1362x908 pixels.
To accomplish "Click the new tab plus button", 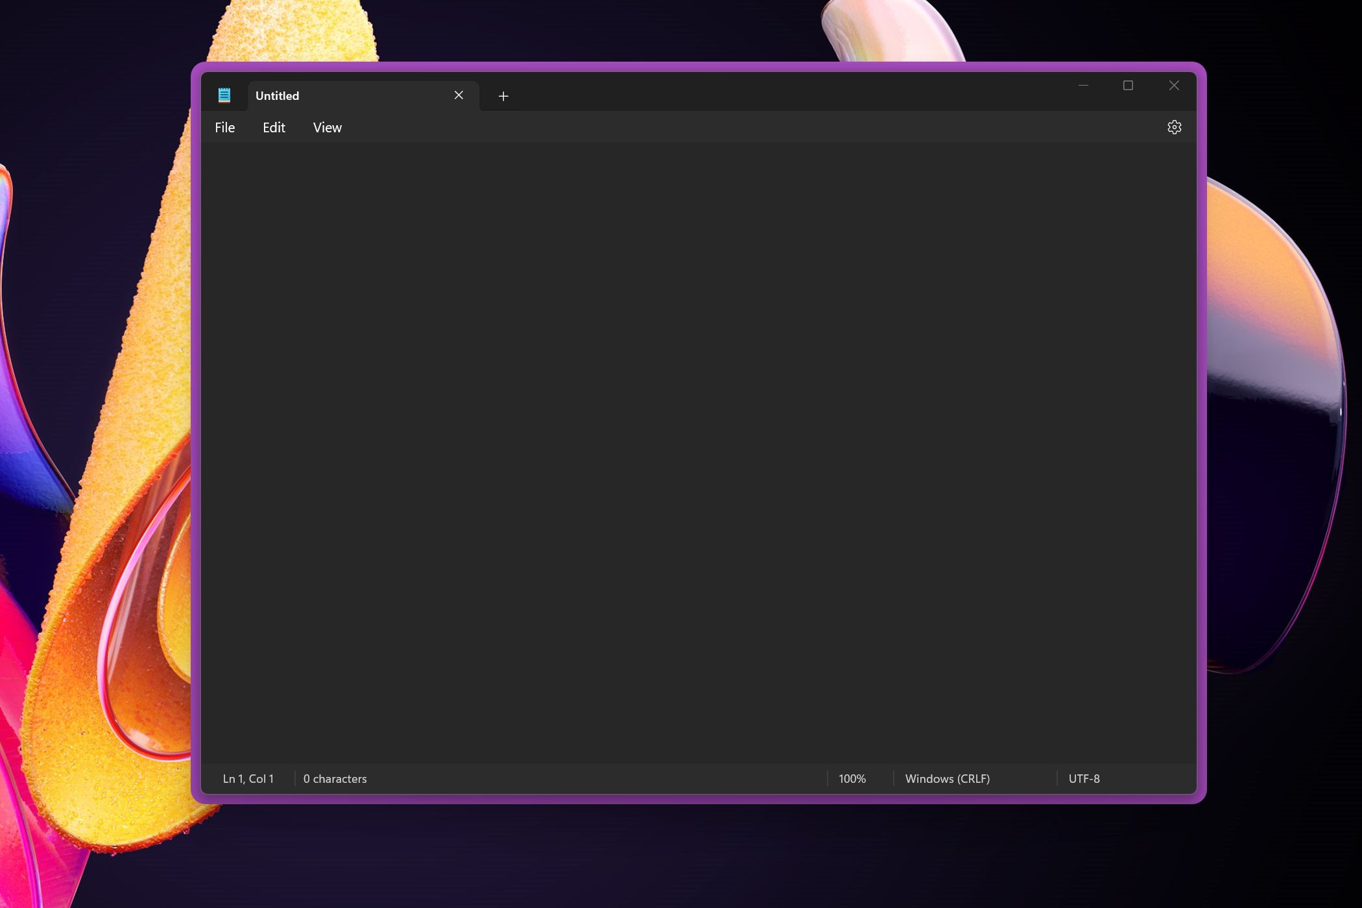I will pyautogui.click(x=504, y=95).
